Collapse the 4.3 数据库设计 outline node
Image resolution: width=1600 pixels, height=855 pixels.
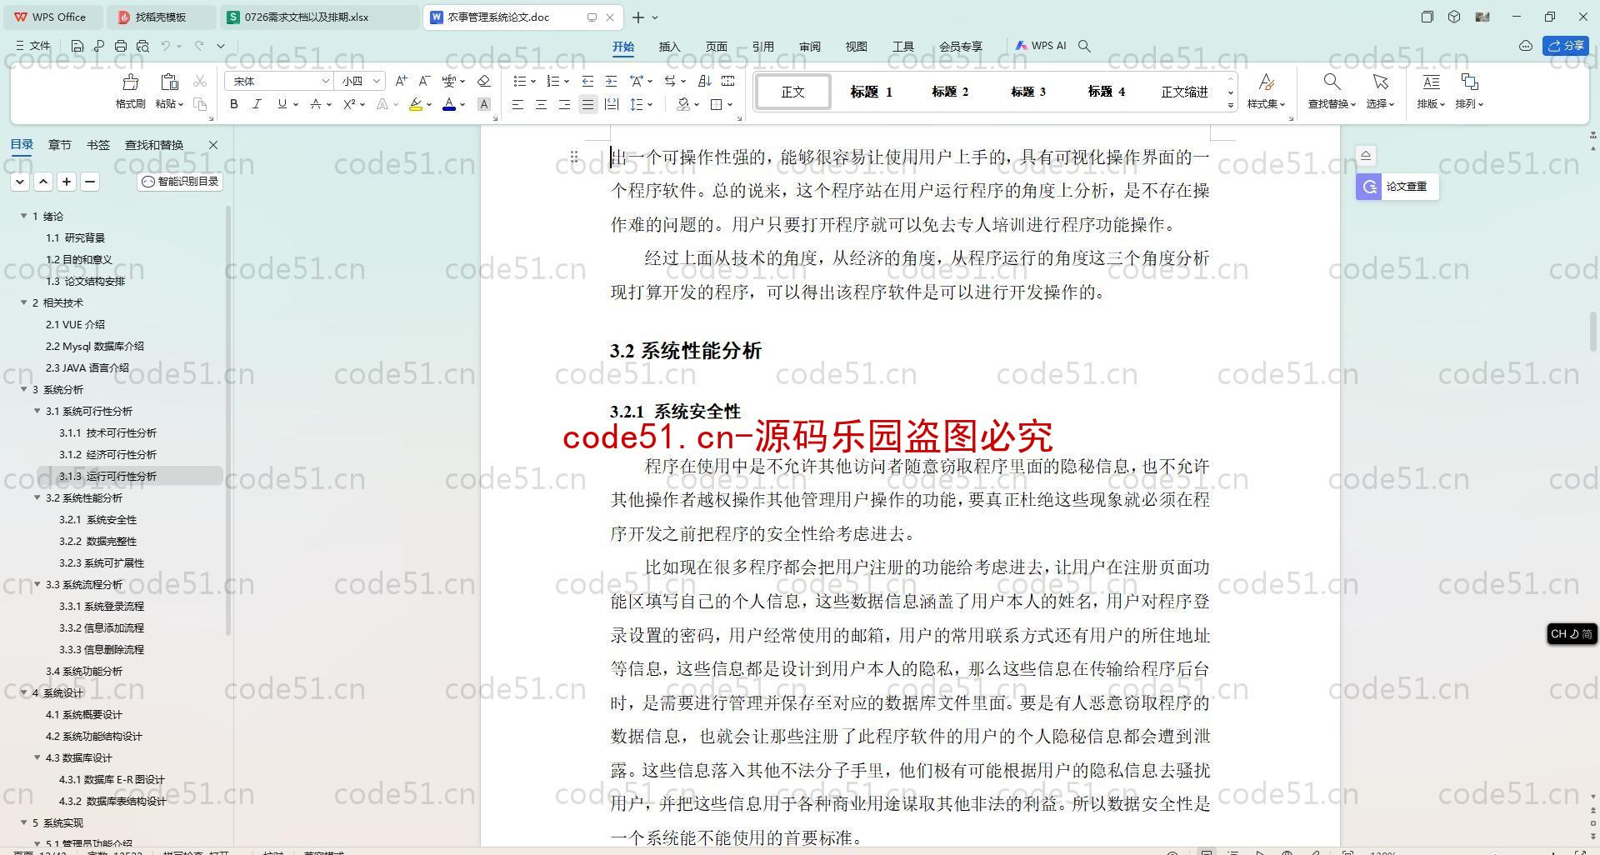37,757
